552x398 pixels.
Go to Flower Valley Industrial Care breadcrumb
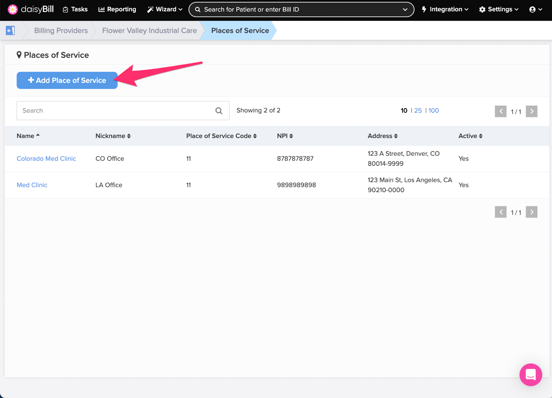tap(149, 31)
